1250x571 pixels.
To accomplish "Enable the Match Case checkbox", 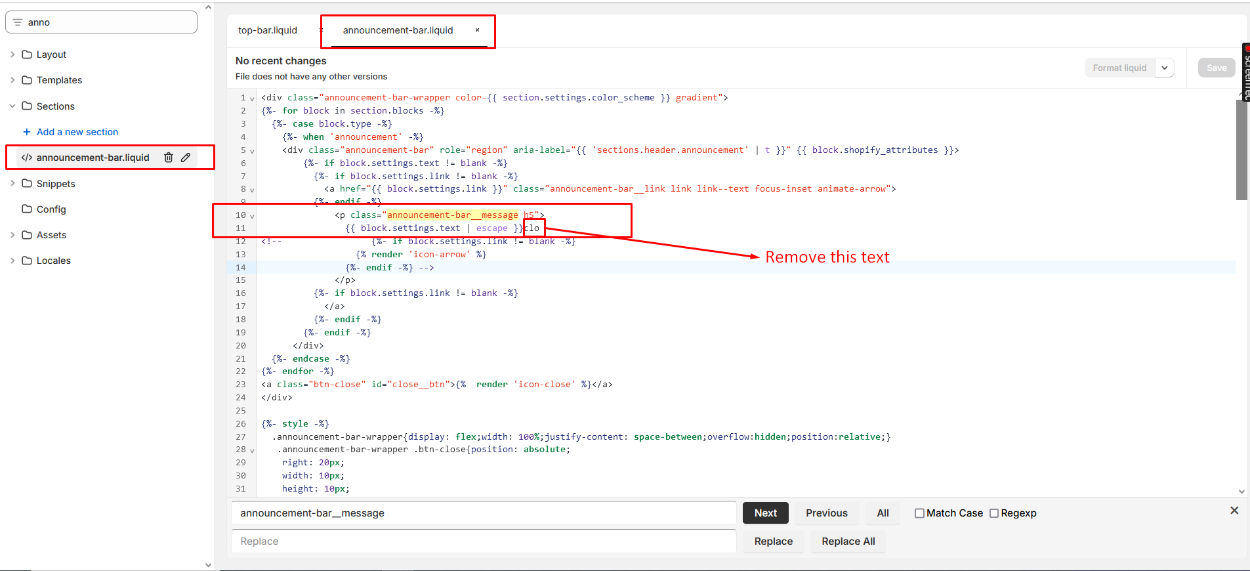I will [x=919, y=513].
